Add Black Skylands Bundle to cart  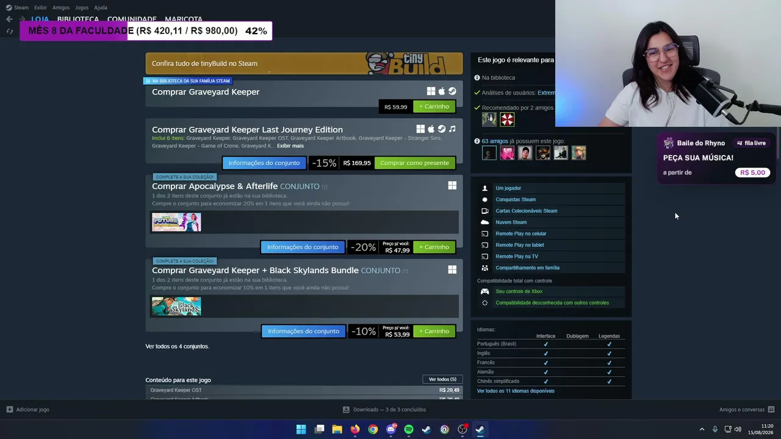pos(434,331)
